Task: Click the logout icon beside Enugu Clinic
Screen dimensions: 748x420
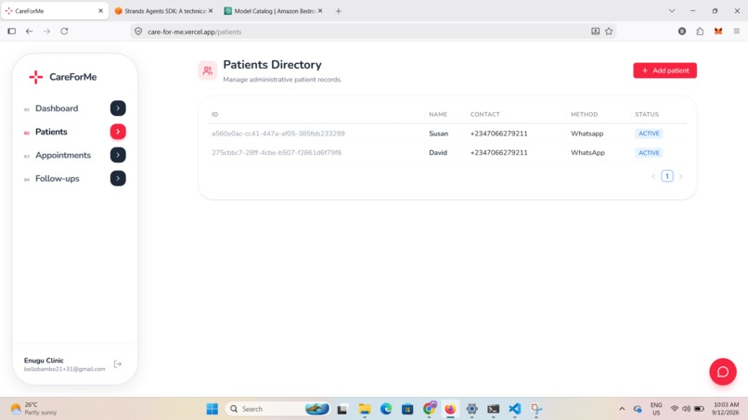Action: (x=118, y=364)
